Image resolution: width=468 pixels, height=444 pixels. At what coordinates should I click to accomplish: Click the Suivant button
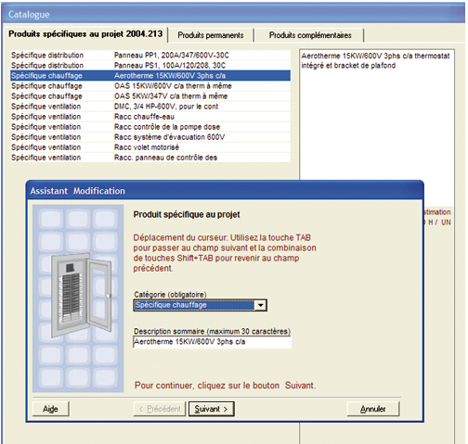click(x=212, y=409)
